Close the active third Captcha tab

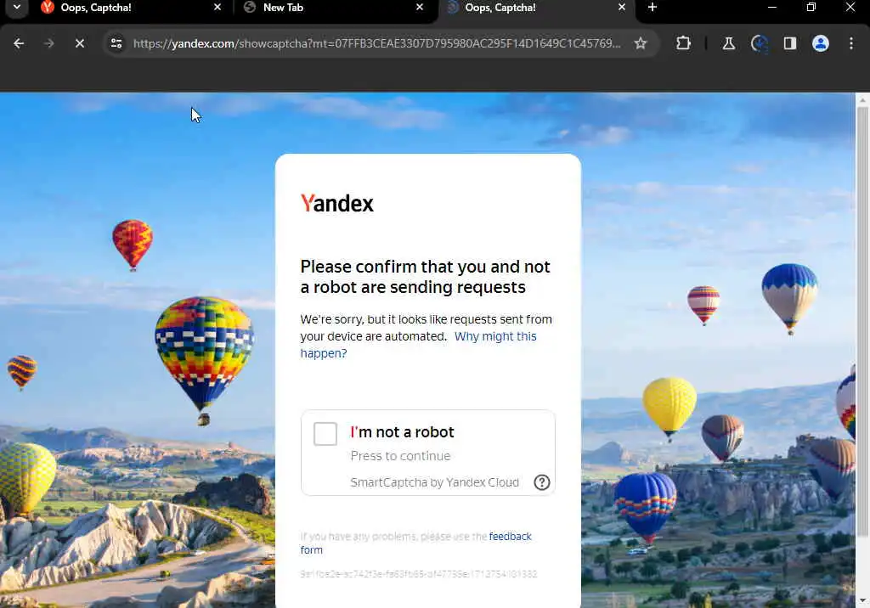(621, 7)
